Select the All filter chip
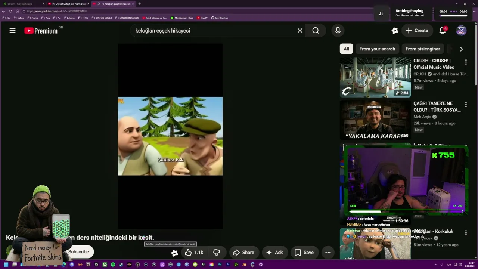Screen dimensions: 478x269 tap(346, 49)
